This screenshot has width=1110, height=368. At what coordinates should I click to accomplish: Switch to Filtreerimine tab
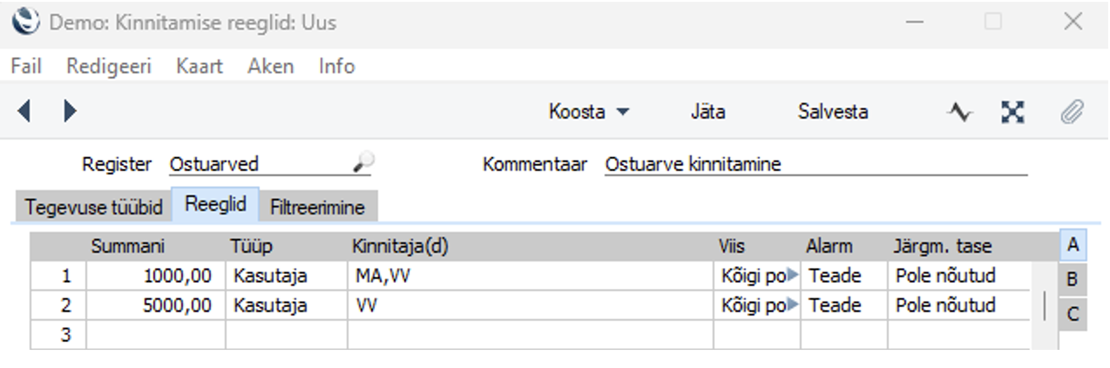318,207
